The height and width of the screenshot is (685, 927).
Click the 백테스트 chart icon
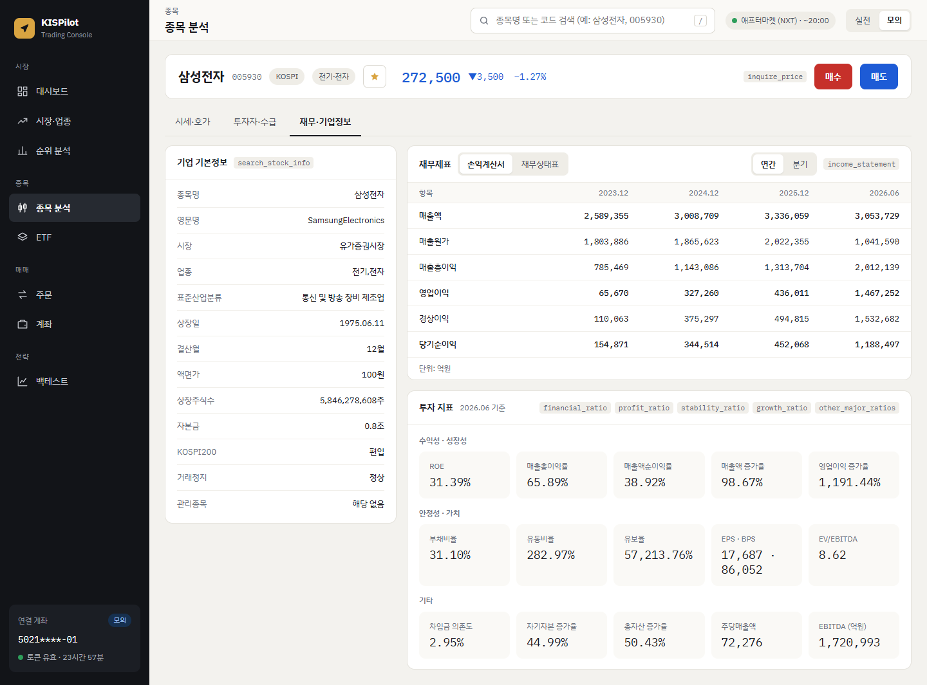pos(23,381)
